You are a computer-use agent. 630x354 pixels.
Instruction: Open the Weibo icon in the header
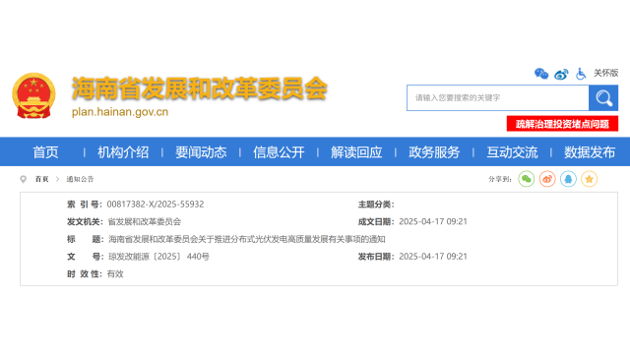click(x=561, y=74)
